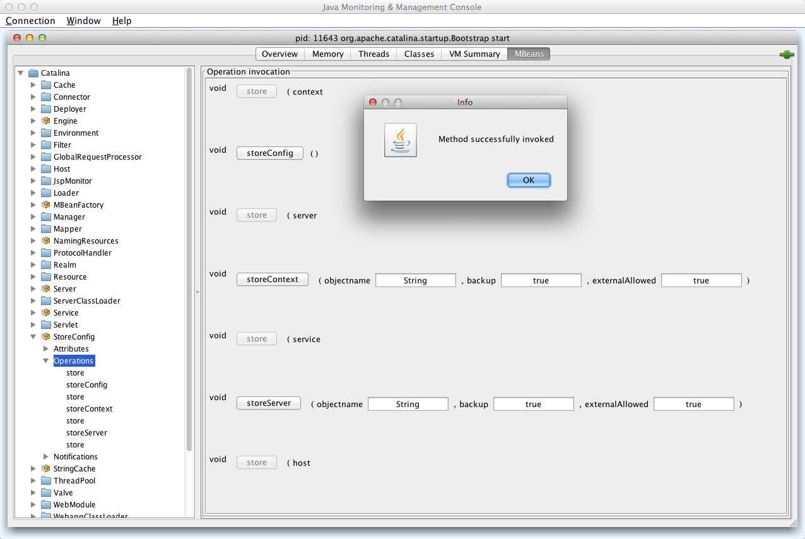Switch to the Threads tab
This screenshot has height=539, width=805.
(x=373, y=54)
